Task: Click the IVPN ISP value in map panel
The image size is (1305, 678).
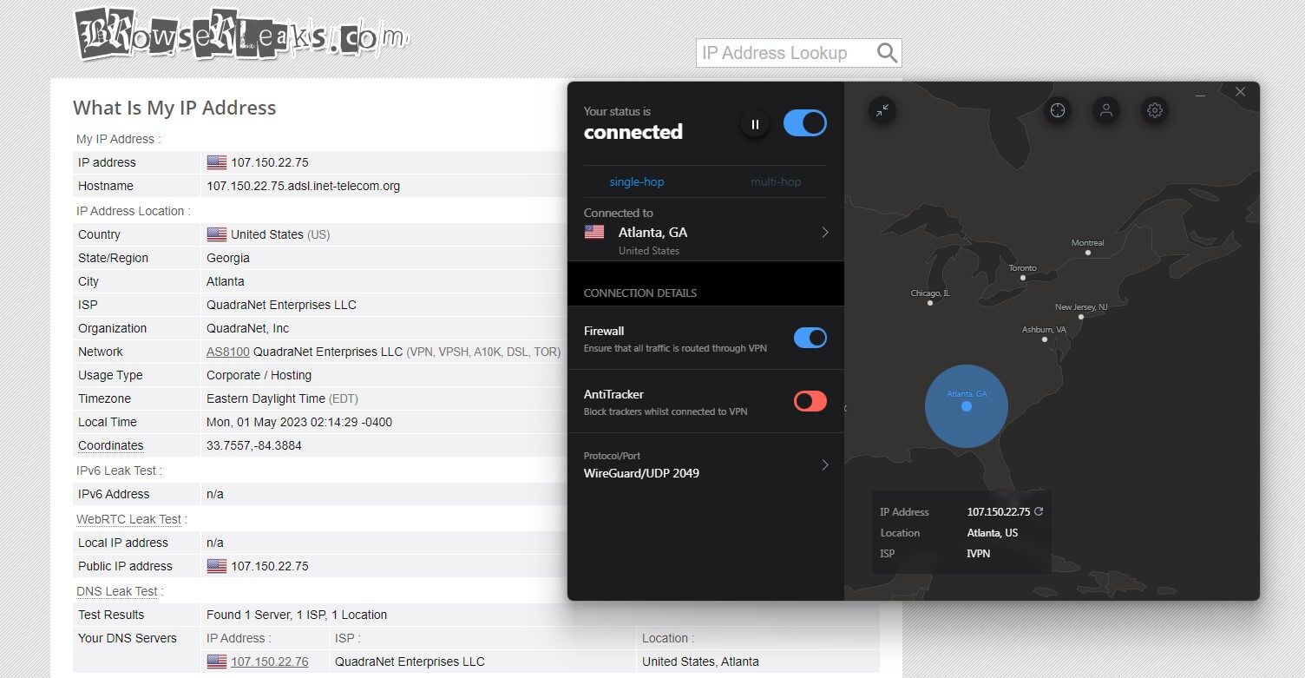Action: click(x=979, y=553)
